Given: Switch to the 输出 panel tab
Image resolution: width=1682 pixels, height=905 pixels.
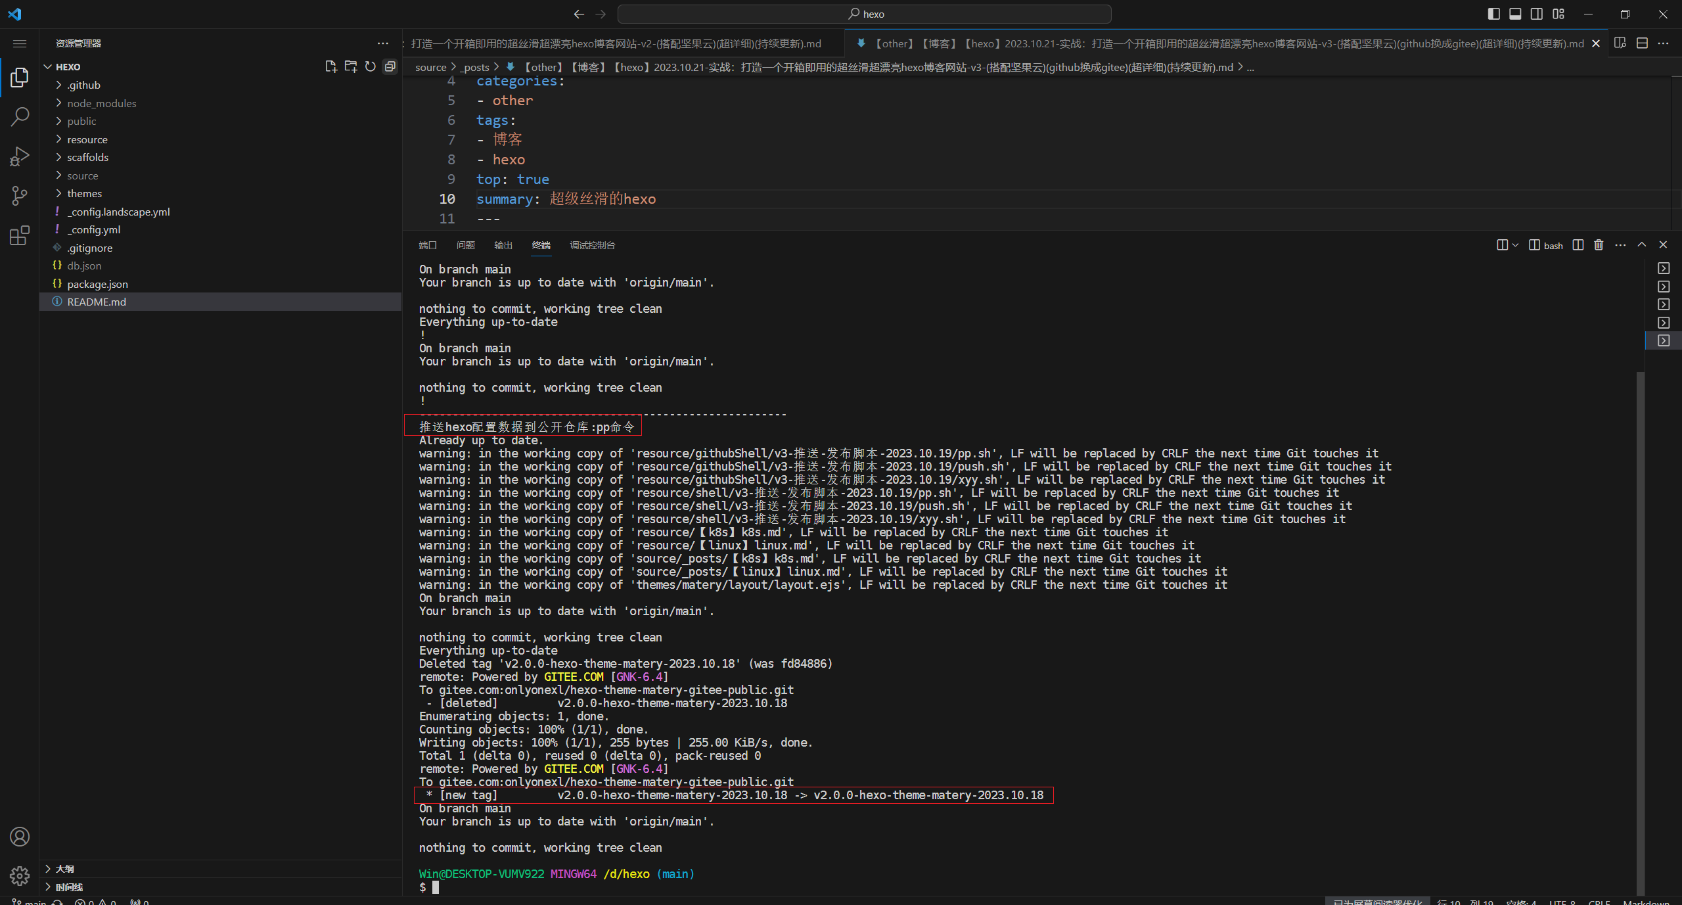Looking at the screenshot, I should (503, 245).
